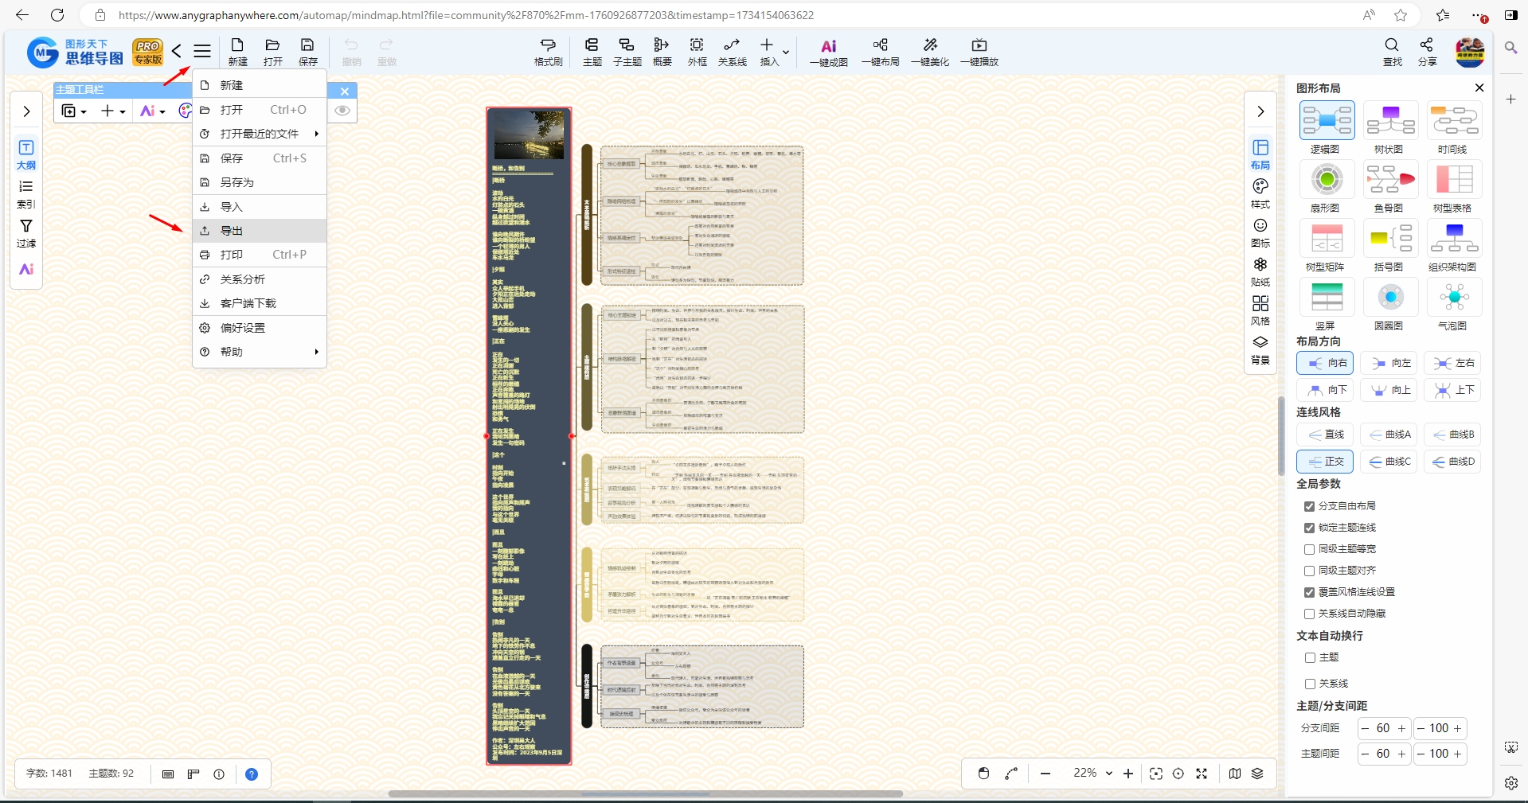Enable 同级主题对齐 checkbox
This screenshot has width=1528, height=803.
point(1309,571)
